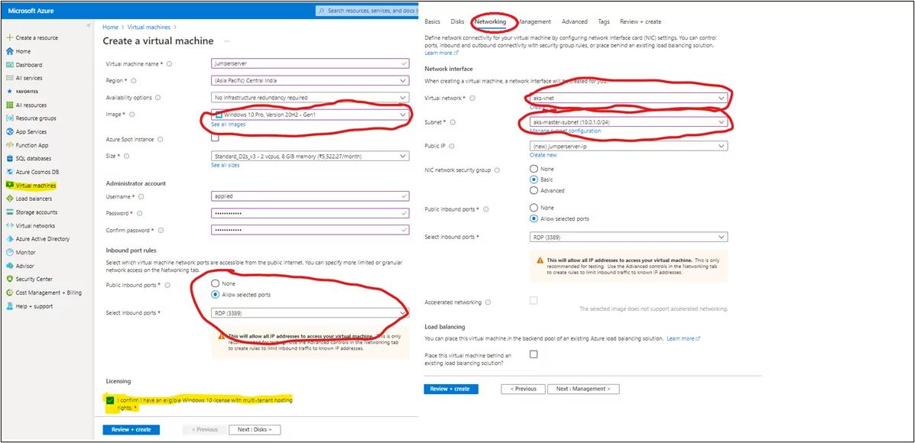This screenshot has height=443, width=915.
Task: Switch to the Review + create tab
Action: (x=641, y=21)
